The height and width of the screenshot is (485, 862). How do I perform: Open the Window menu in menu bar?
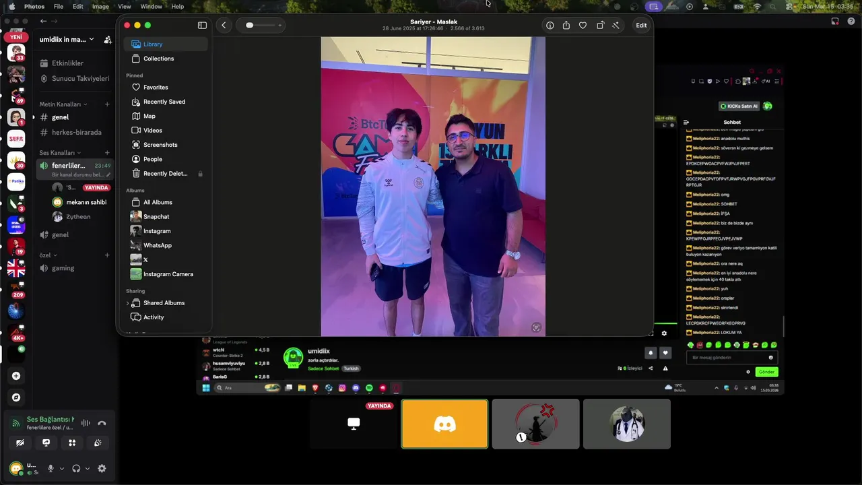pos(151,6)
